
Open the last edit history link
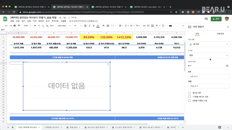click(x=83, y=21)
